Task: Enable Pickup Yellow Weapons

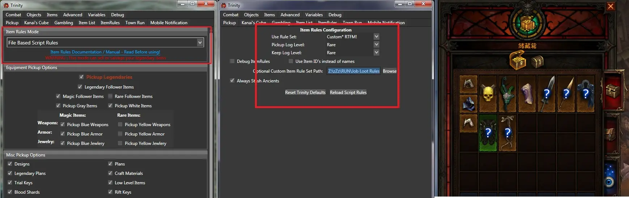Action: pos(120,124)
